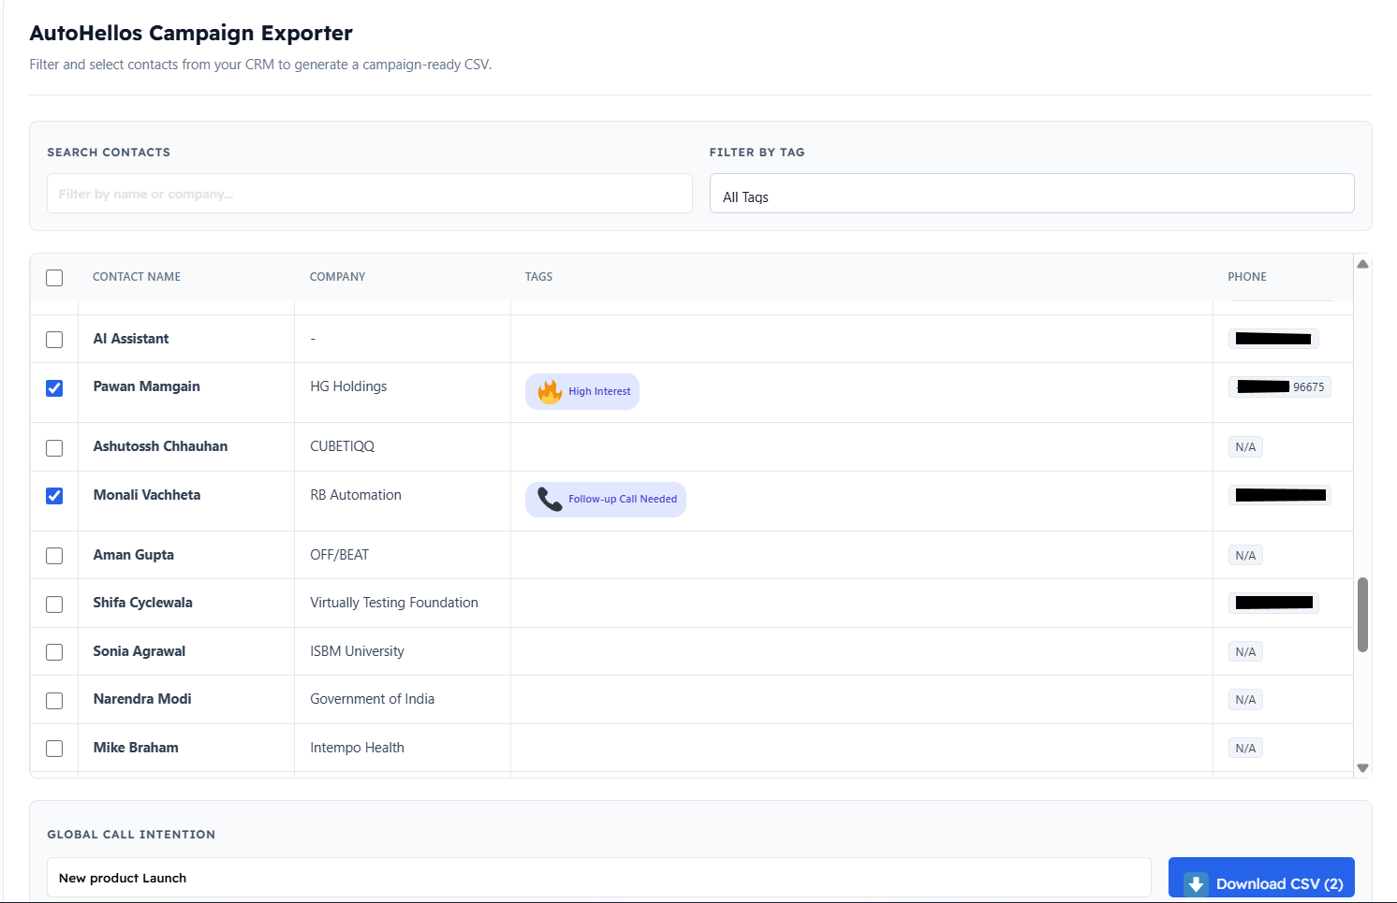This screenshot has width=1397, height=903.
Task: Click the Aman Gupta contact name
Action: [x=134, y=555]
